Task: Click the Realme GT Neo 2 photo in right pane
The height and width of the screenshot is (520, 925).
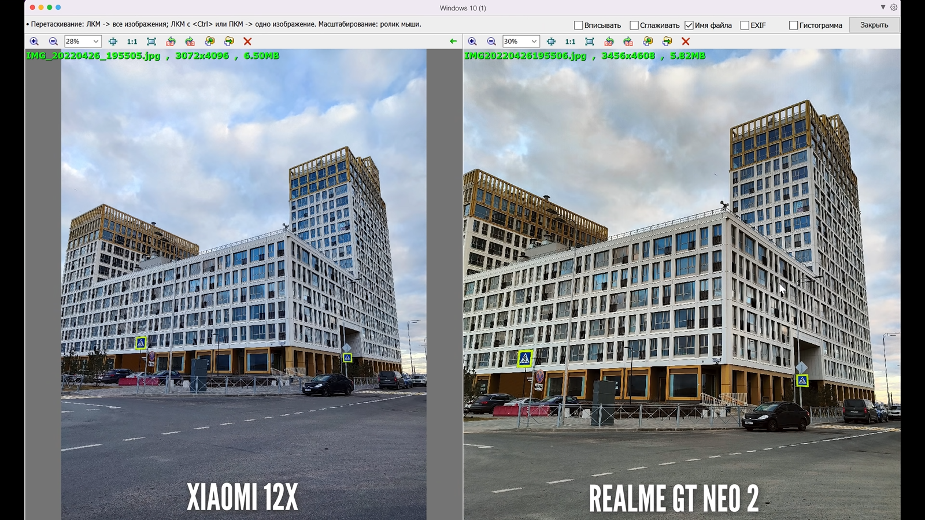Action: [x=682, y=284]
